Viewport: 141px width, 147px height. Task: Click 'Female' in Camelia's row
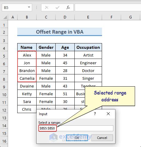(46, 78)
